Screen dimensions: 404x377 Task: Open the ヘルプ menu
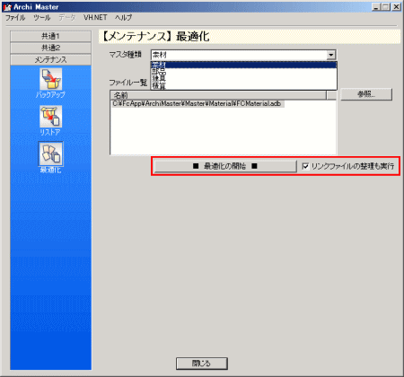point(123,18)
